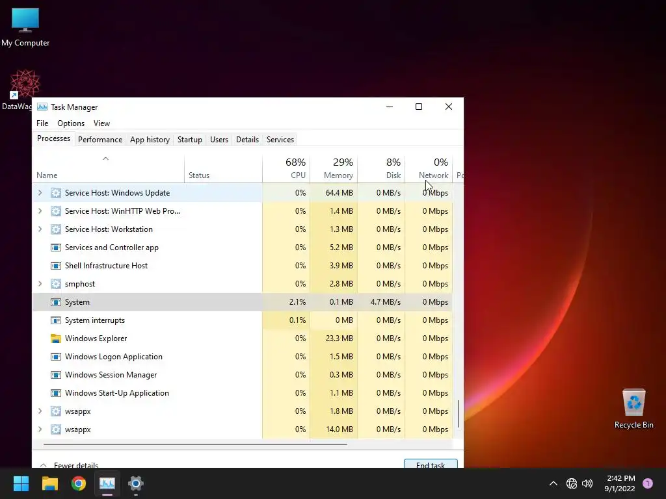Open the Recycle Bin desktop icon
Image resolution: width=666 pixels, height=499 pixels.
633,409
